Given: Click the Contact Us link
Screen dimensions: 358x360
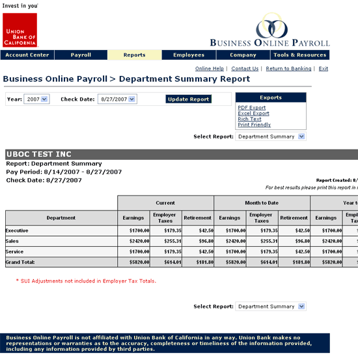Looking at the screenshot, I should click(x=245, y=68).
